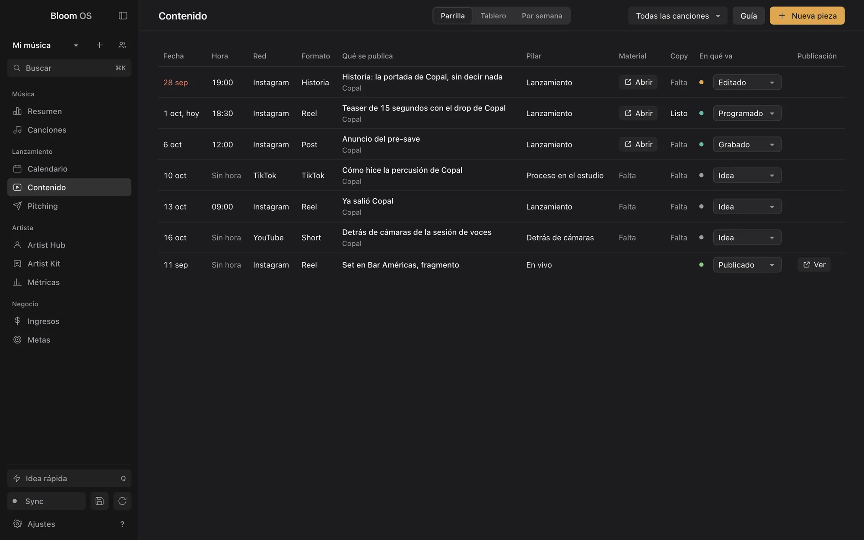Select Contenido in sidebar
This screenshot has width=864, height=540.
pyautogui.click(x=69, y=187)
